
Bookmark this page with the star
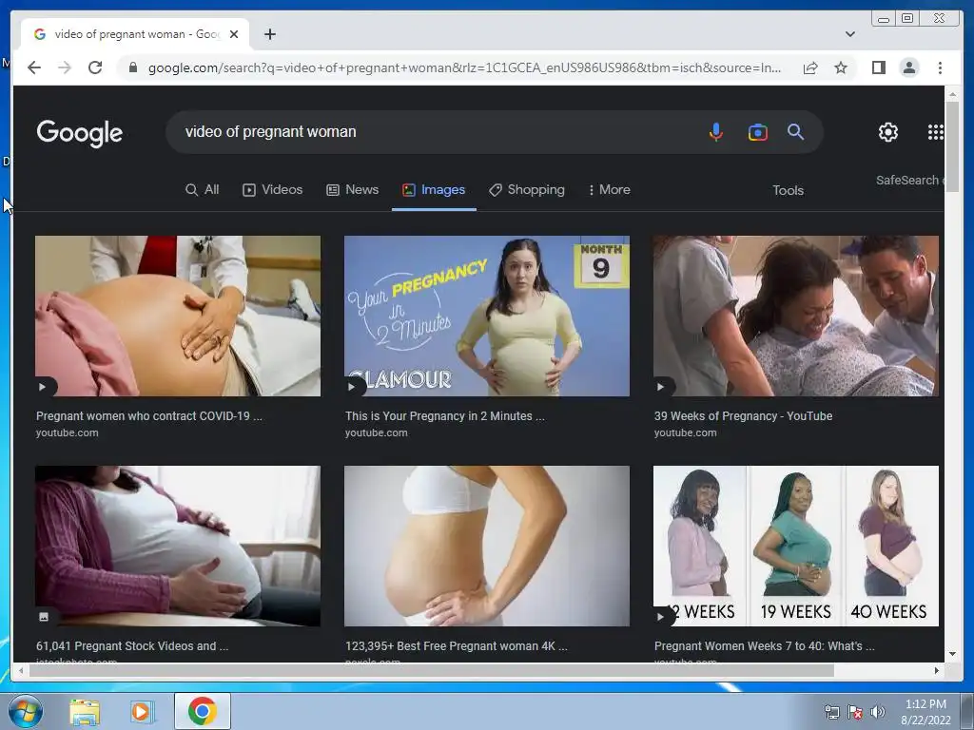click(x=841, y=67)
